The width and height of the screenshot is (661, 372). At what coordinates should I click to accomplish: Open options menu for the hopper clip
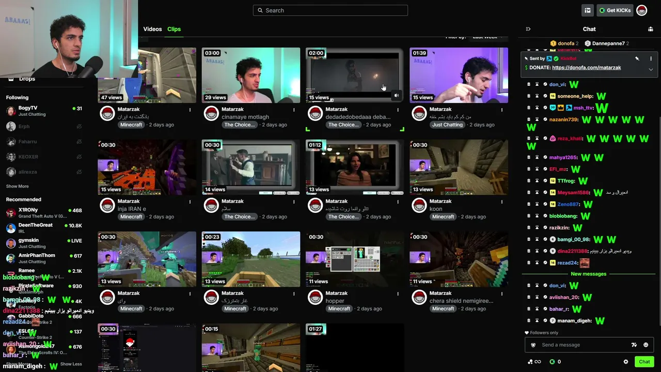[398, 293]
